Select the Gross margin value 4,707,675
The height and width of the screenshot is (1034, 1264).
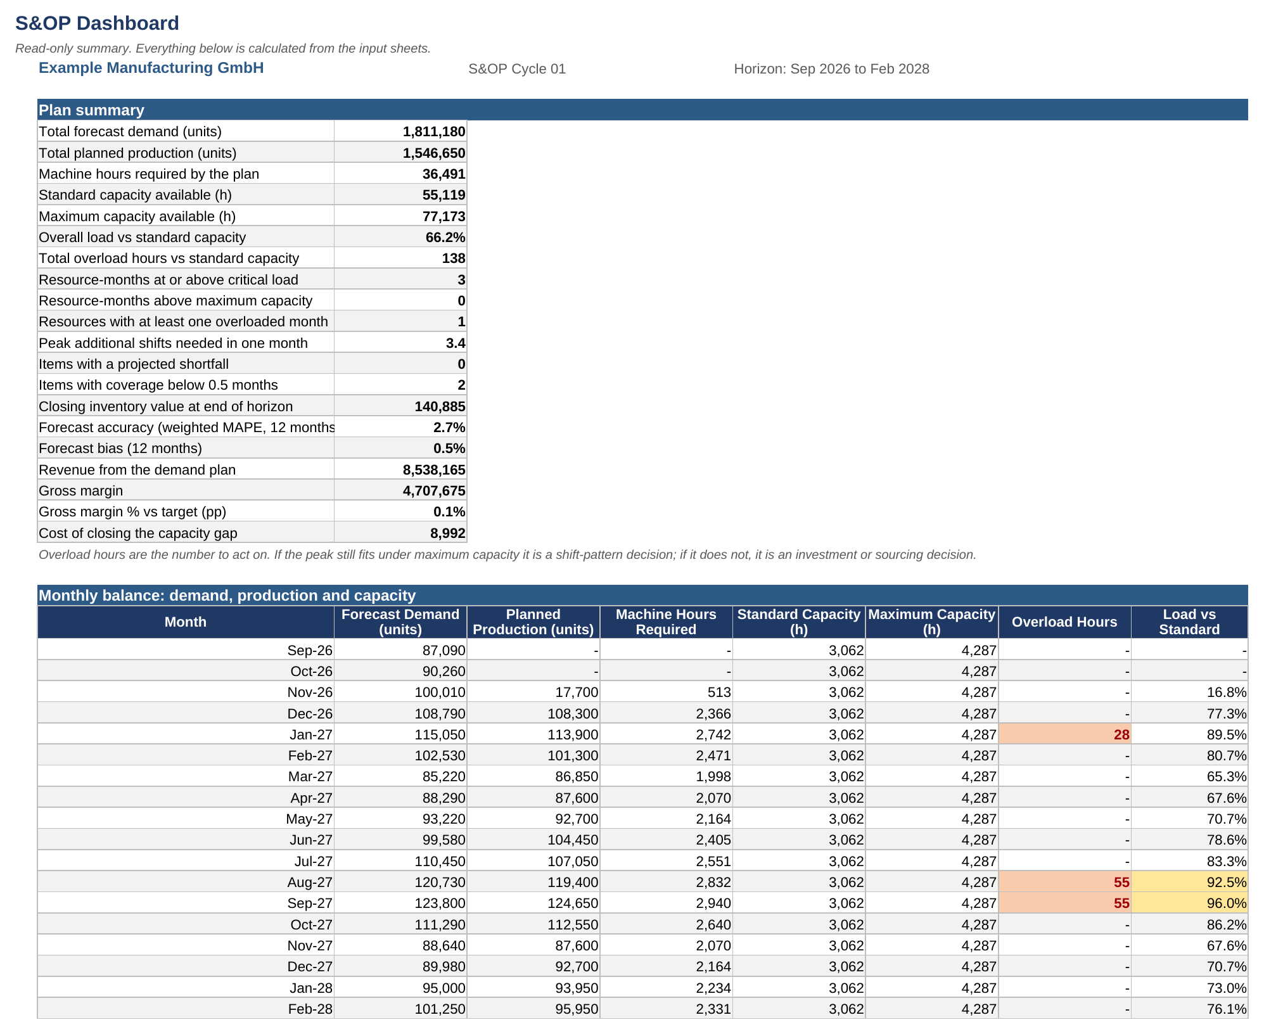[x=400, y=490]
